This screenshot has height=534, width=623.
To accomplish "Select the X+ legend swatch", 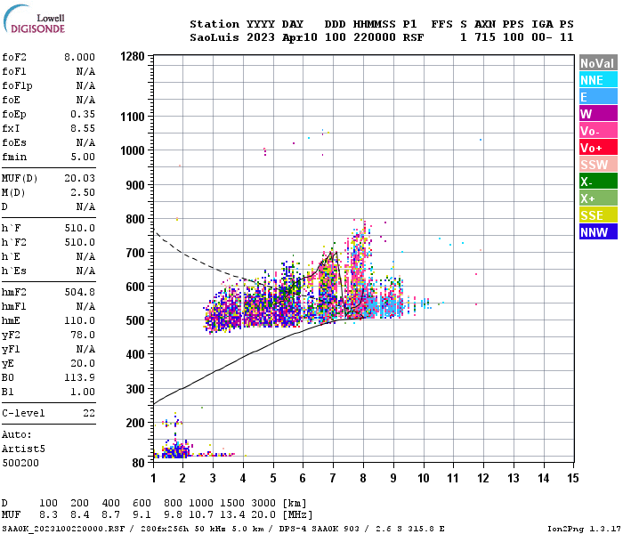I will pos(598,198).
